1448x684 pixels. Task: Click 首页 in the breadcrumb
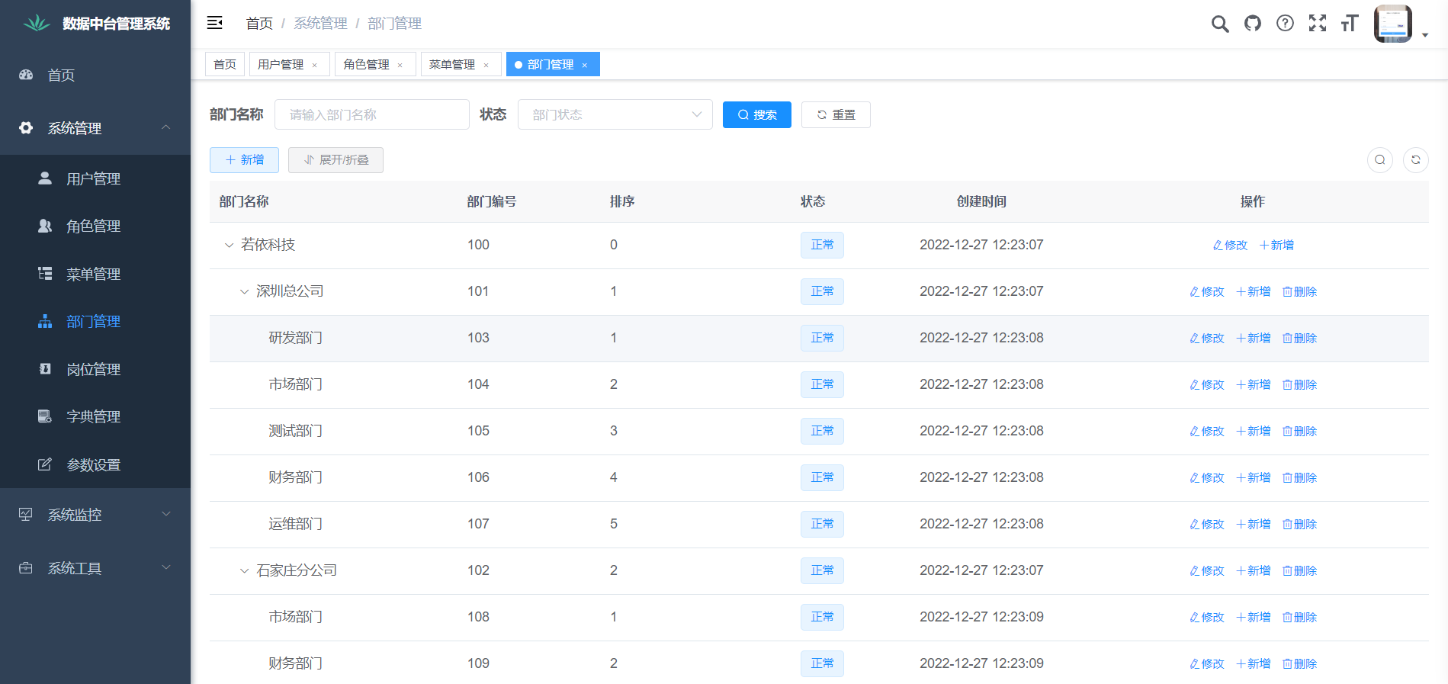tap(259, 24)
